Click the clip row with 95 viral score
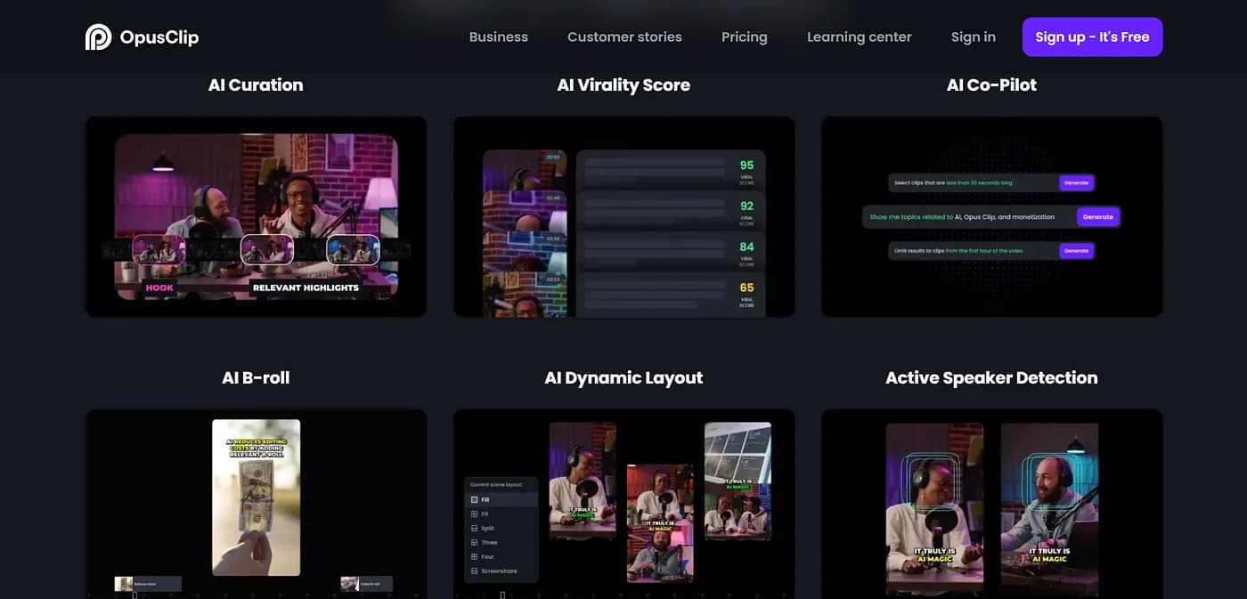Viewport: 1247px width, 599px height. [x=670, y=170]
